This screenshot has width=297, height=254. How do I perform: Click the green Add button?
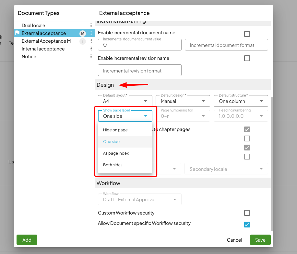point(27,240)
